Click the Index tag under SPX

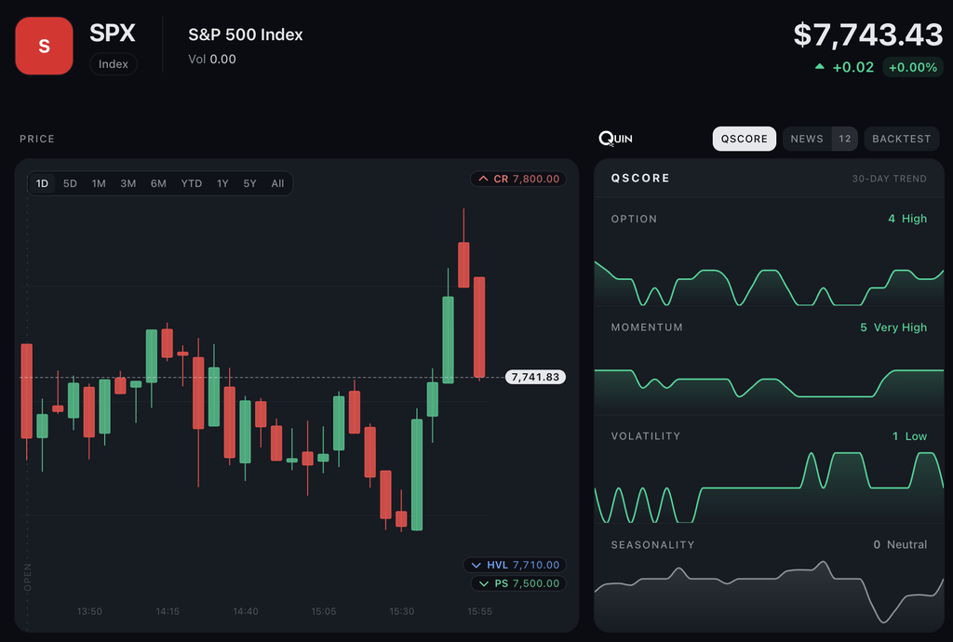tap(113, 64)
